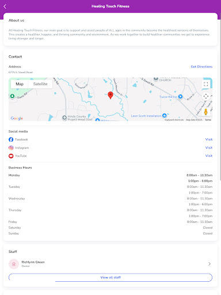Viewport: 221px width, 295px height.
Task: Switch map to Map view
Action: click(20, 84)
